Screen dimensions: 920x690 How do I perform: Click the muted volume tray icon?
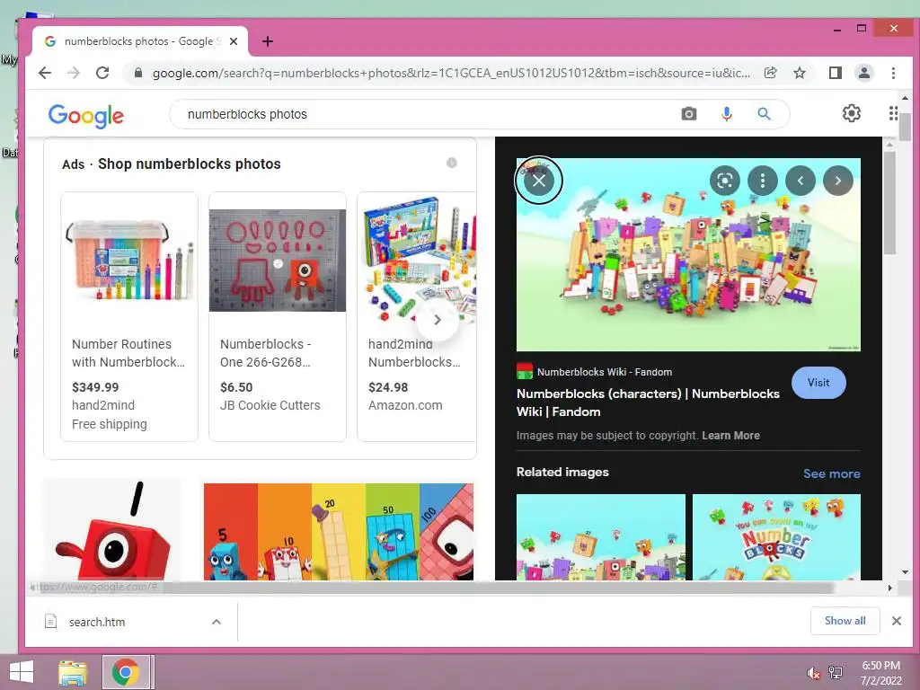pyautogui.click(x=813, y=673)
